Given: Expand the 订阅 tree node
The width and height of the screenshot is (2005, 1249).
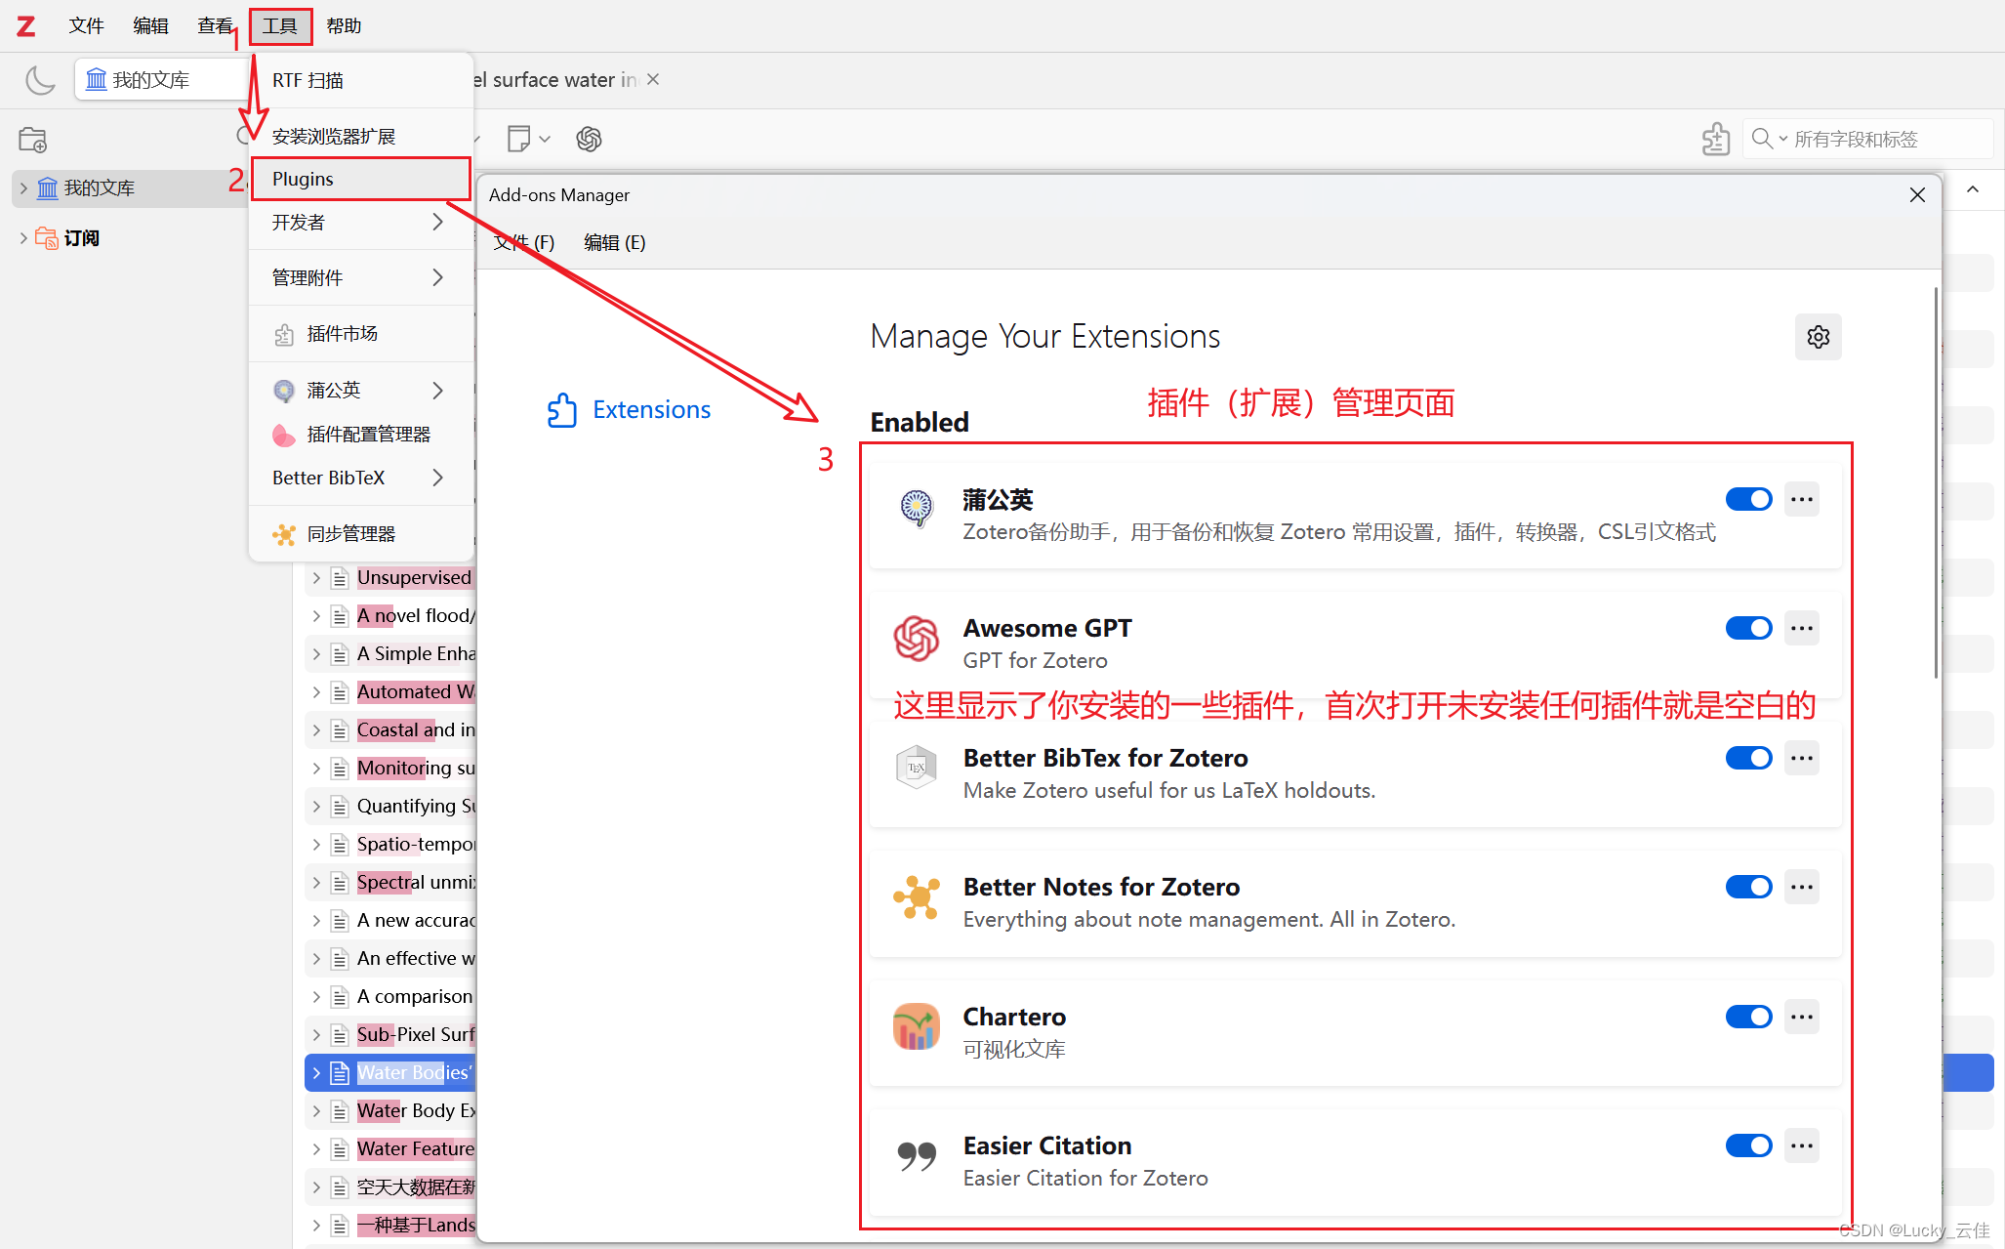Looking at the screenshot, I should tap(23, 238).
